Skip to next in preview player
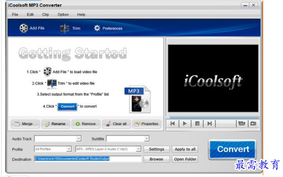The image size is (283, 177). (210, 124)
